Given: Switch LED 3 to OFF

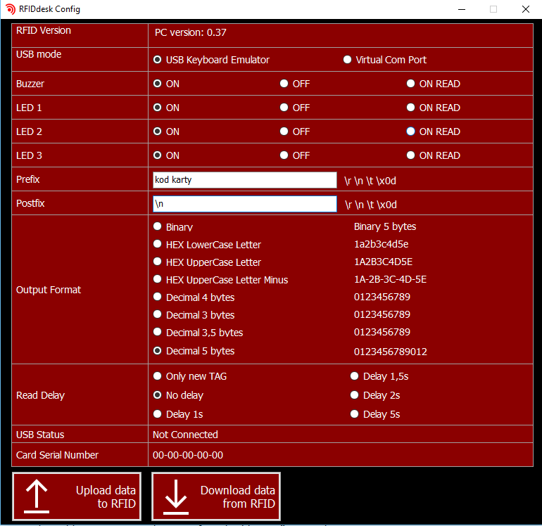Looking at the screenshot, I should [x=284, y=155].
